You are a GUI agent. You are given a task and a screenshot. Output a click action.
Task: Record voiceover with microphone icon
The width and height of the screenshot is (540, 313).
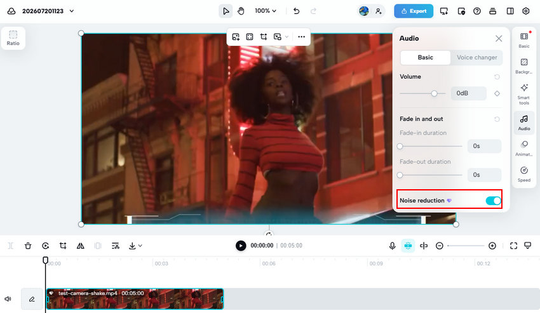(x=392, y=246)
